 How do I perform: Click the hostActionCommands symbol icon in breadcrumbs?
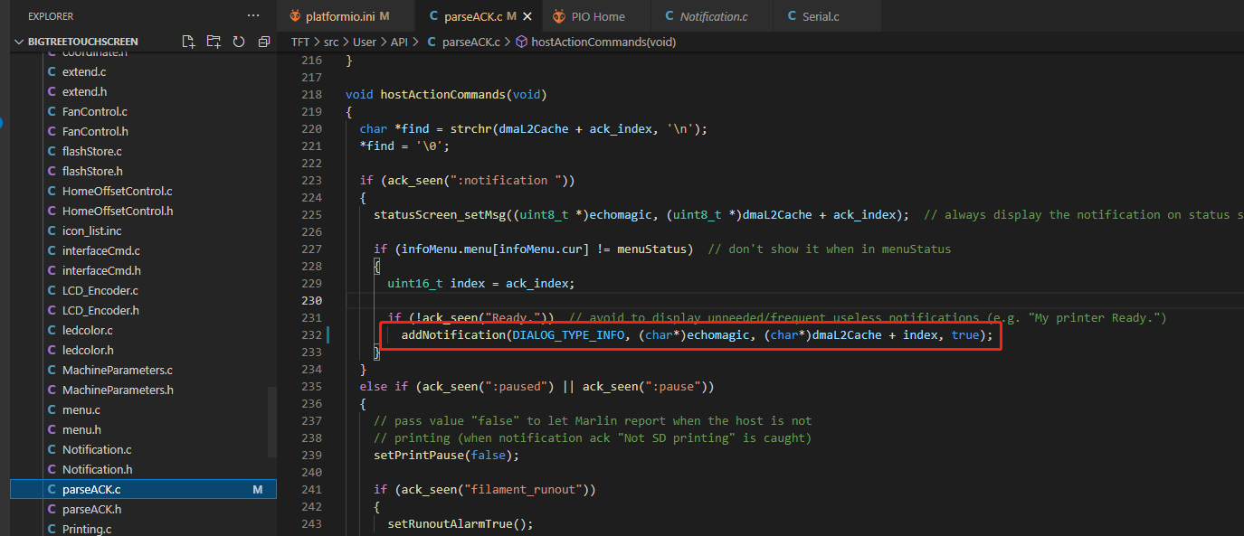519,41
